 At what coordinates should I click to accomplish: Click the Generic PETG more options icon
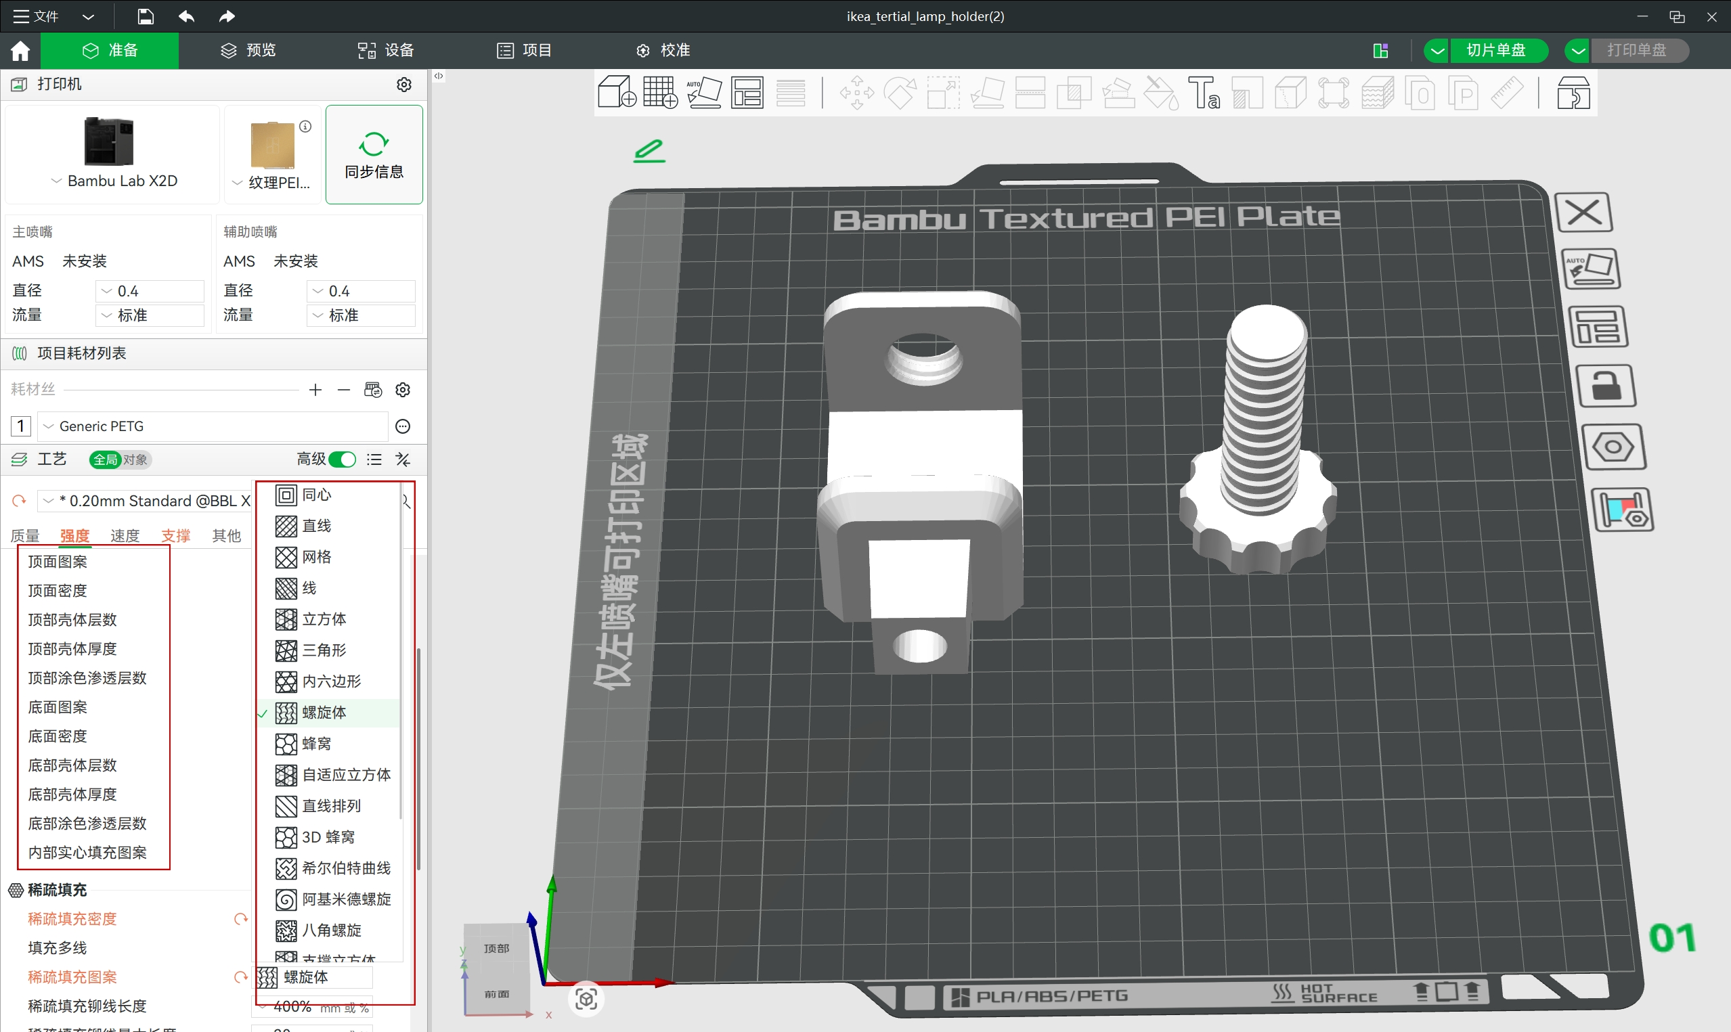click(403, 426)
